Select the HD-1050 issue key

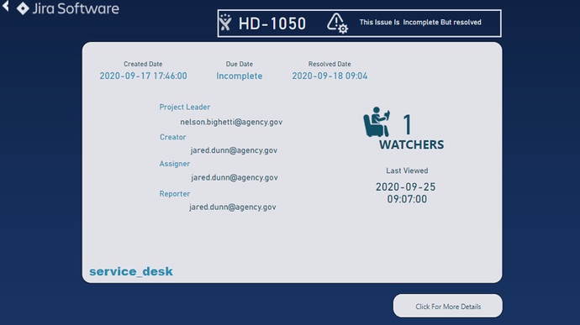[272, 24]
